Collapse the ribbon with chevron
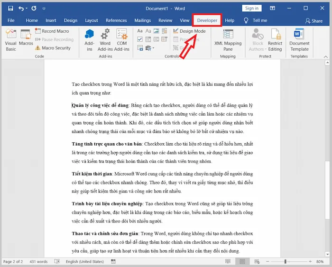 325,56
